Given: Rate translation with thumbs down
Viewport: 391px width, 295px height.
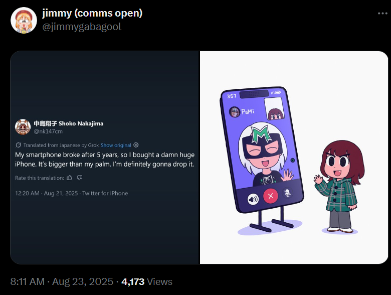Looking at the screenshot, I should click(x=80, y=178).
